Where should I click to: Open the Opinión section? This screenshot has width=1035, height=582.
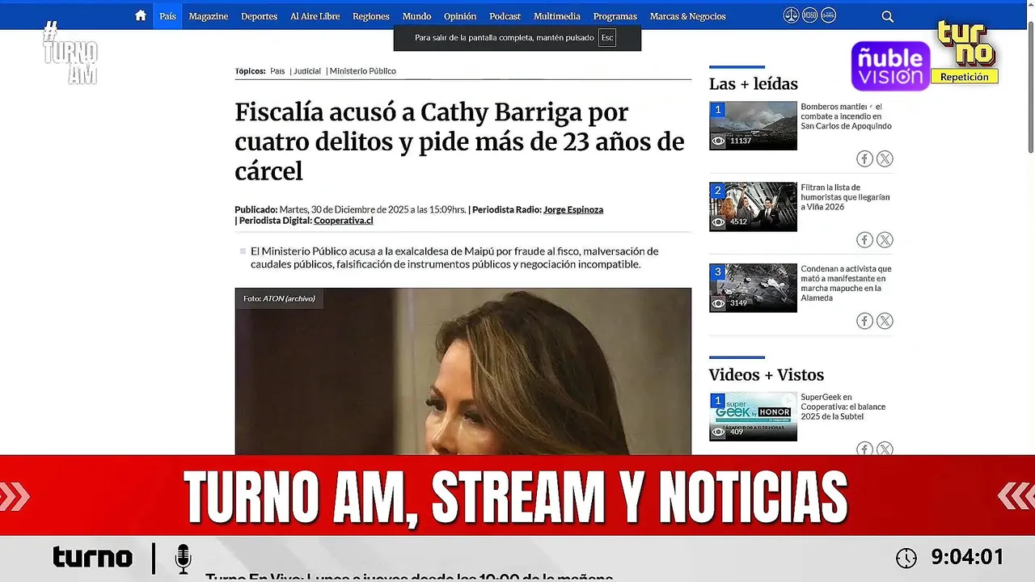(460, 16)
